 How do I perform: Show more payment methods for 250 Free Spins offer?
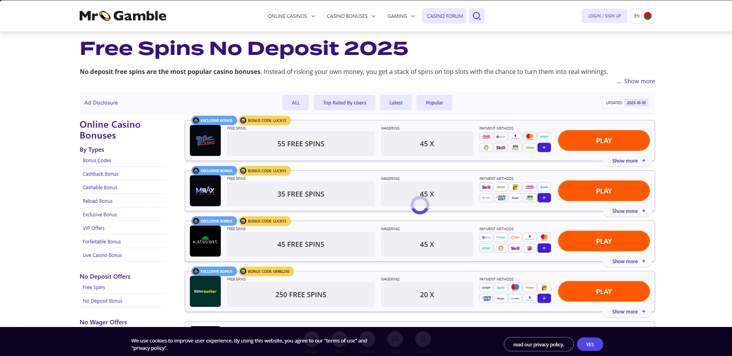coord(544,298)
